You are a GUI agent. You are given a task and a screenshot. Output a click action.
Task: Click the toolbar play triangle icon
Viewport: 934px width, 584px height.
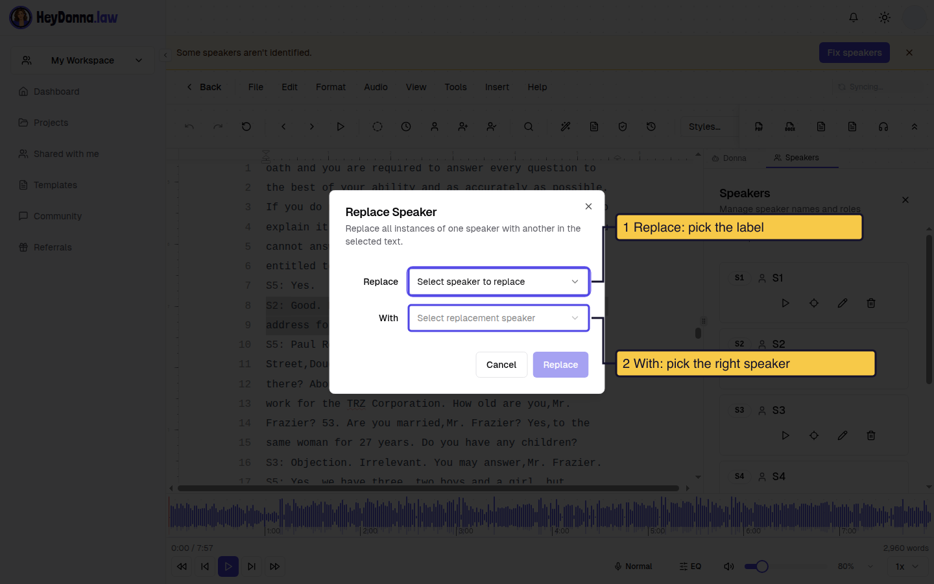[341, 127]
